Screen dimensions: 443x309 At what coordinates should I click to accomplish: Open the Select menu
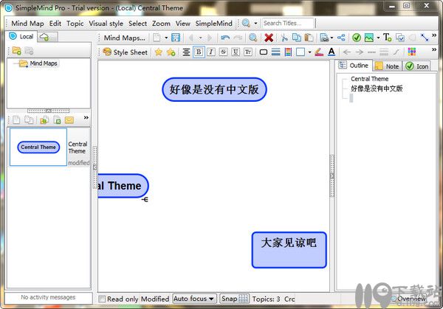137,24
